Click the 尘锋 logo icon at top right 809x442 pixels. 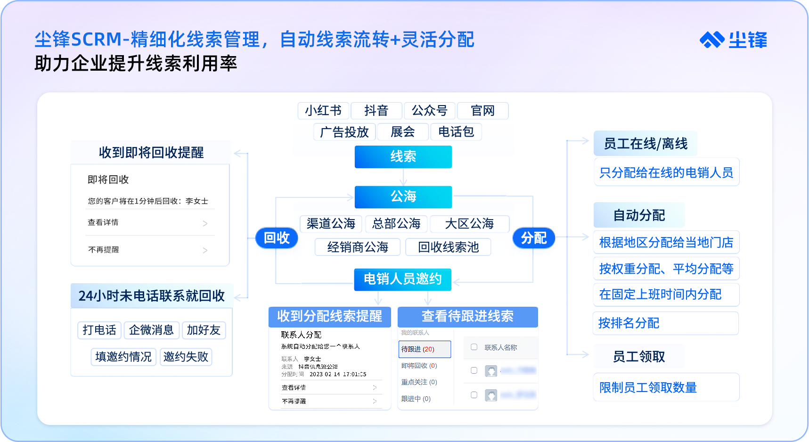click(x=711, y=40)
